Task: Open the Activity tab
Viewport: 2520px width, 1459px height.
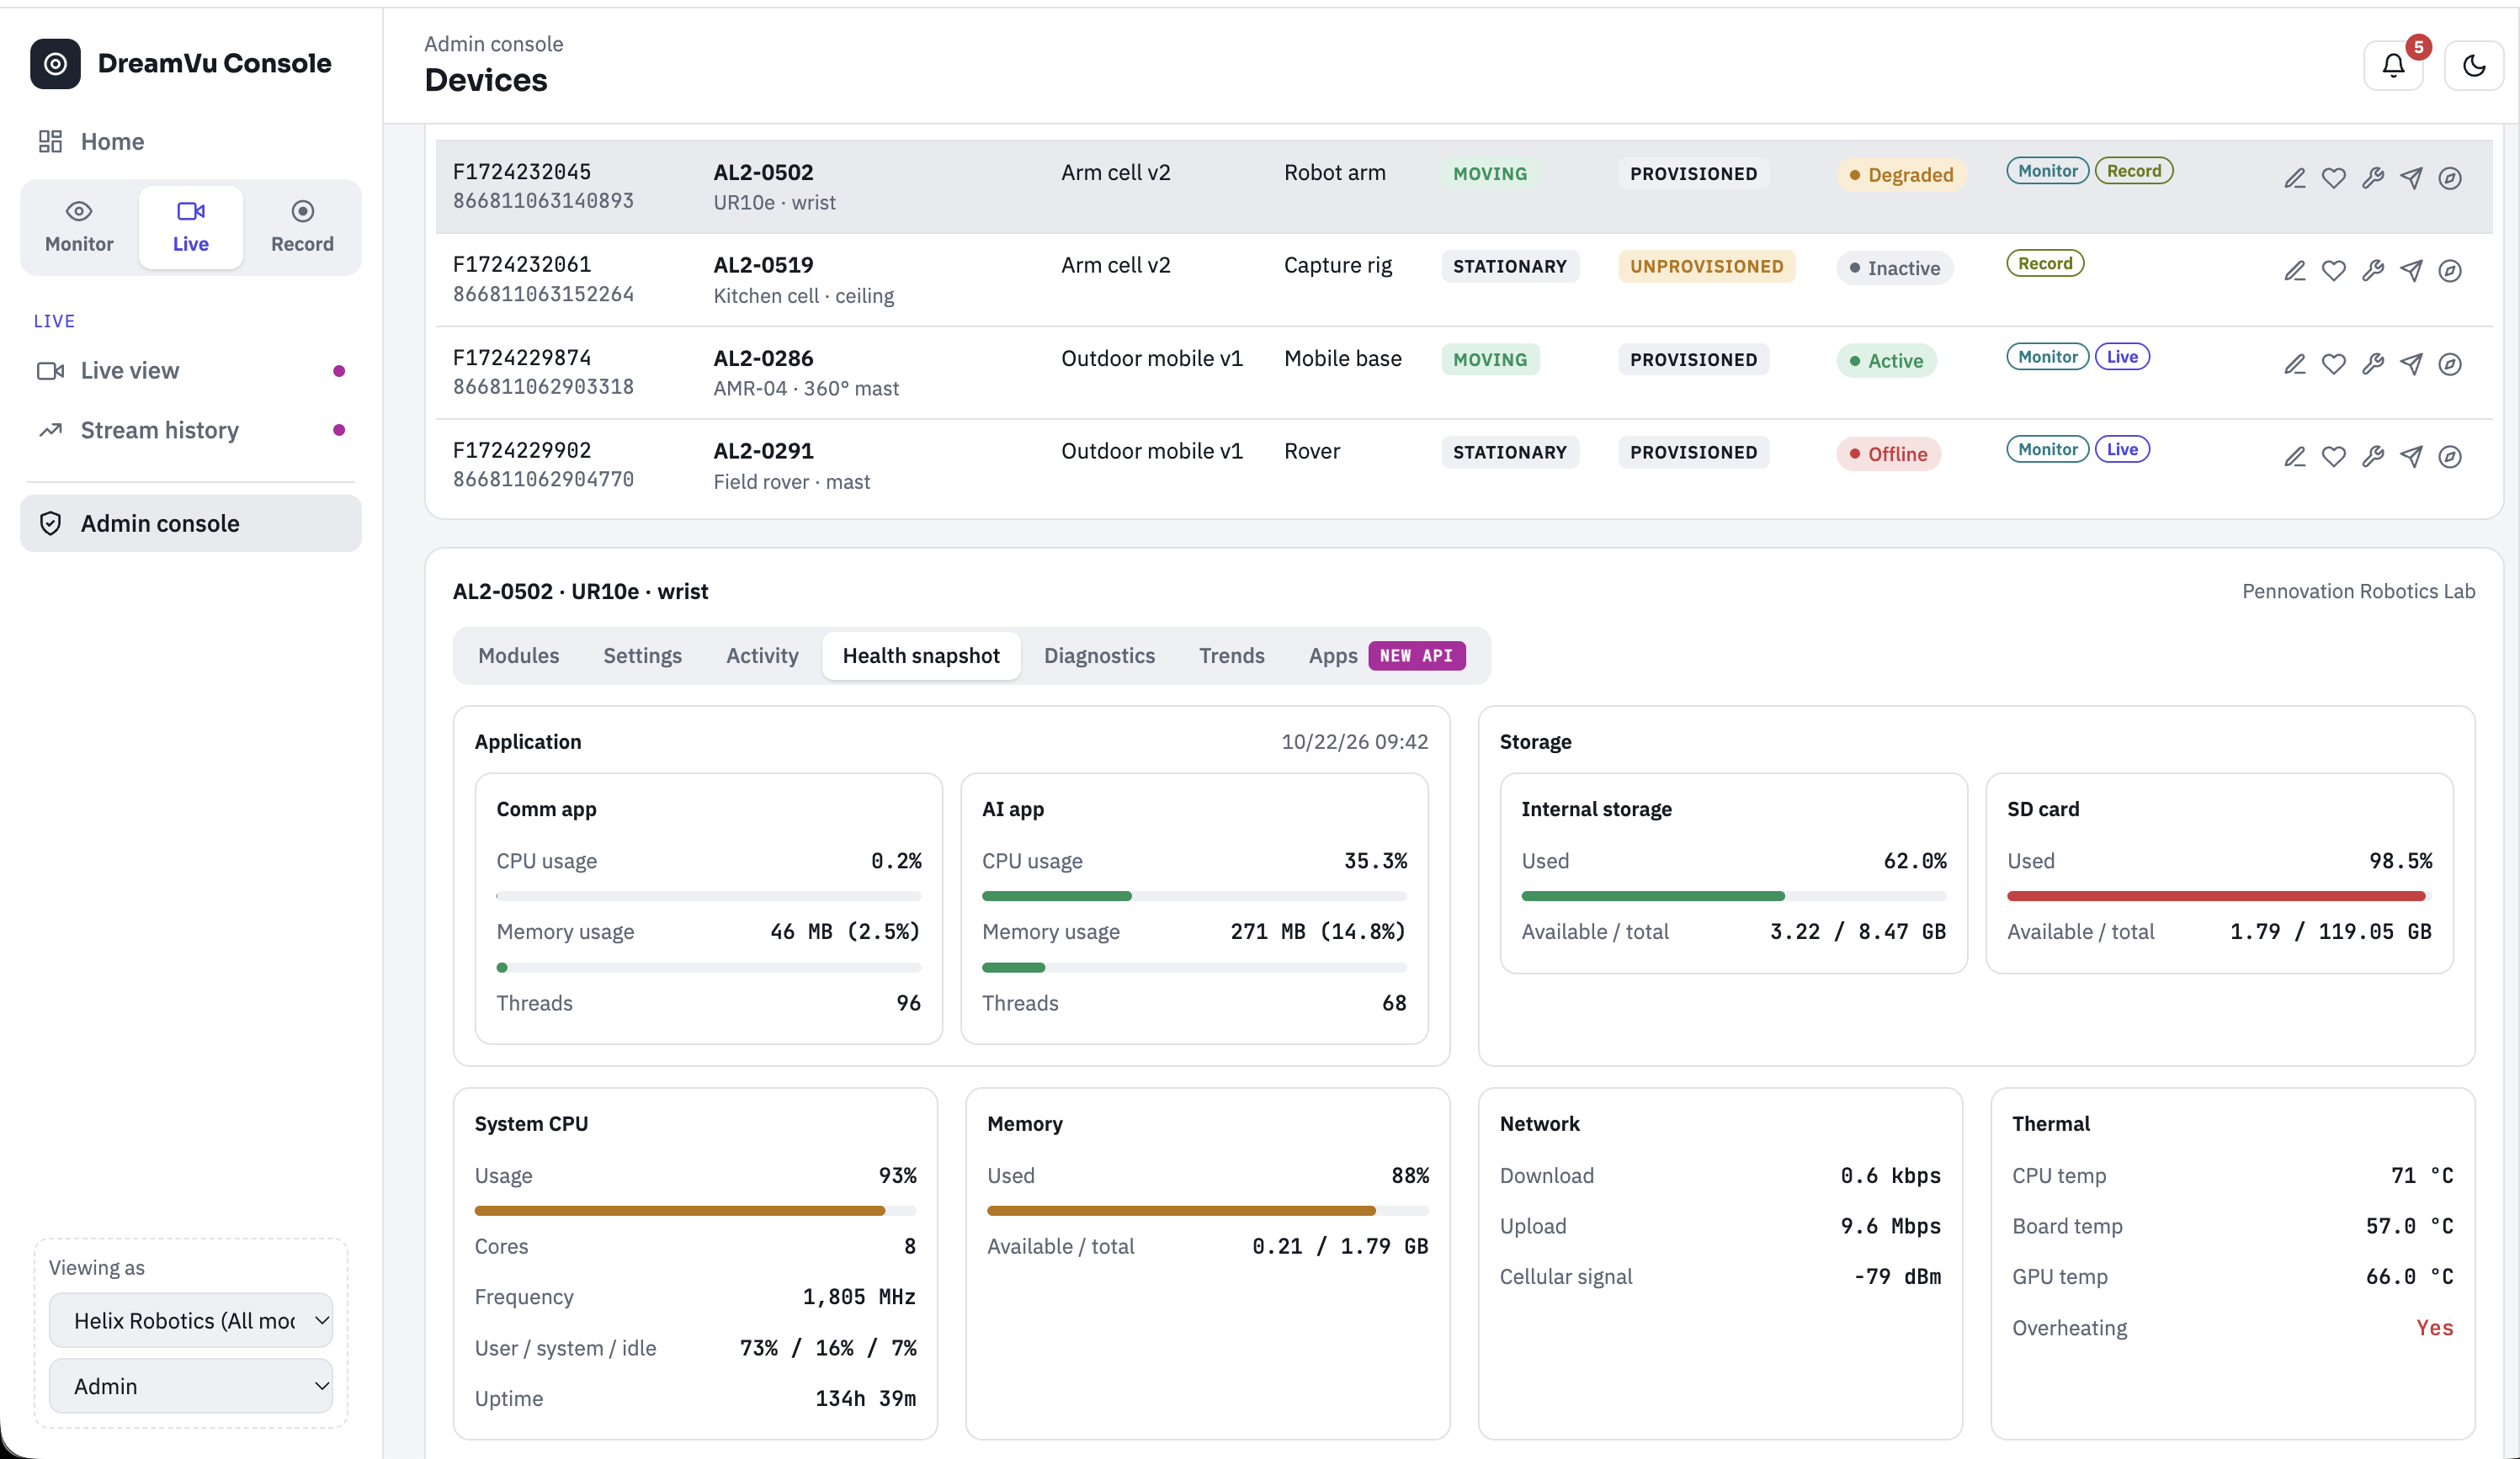Action: 762,656
